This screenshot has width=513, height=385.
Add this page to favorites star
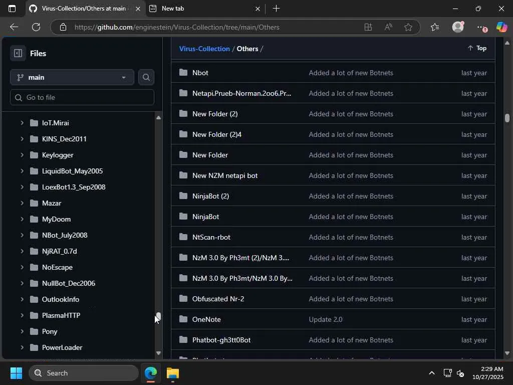point(408,27)
